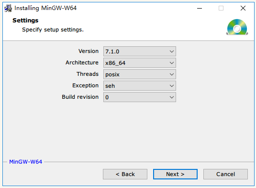Click the installer icon in title bar
This screenshot has height=188, width=256.
[x=8, y=8]
